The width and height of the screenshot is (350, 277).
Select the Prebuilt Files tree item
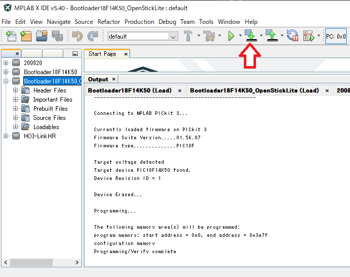(x=50, y=109)
